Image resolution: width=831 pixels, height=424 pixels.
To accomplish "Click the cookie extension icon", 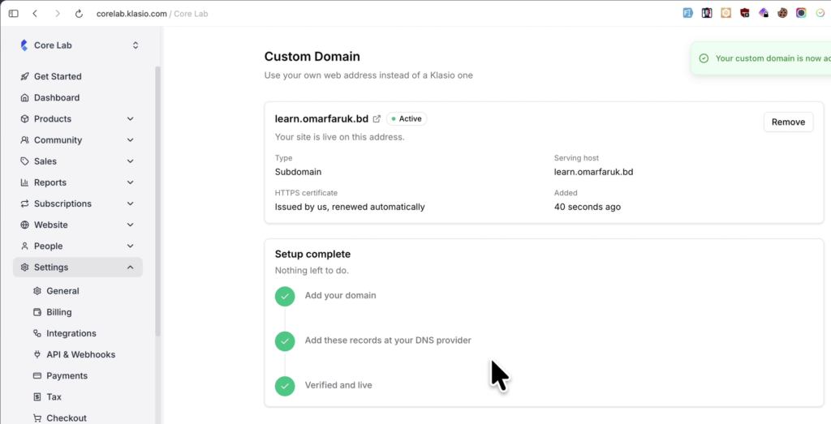I will click(782, 13).
